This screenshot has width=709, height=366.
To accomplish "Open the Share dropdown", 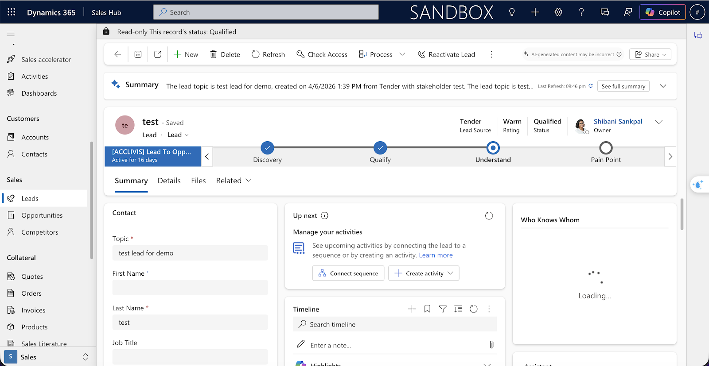I will point(650,54).
